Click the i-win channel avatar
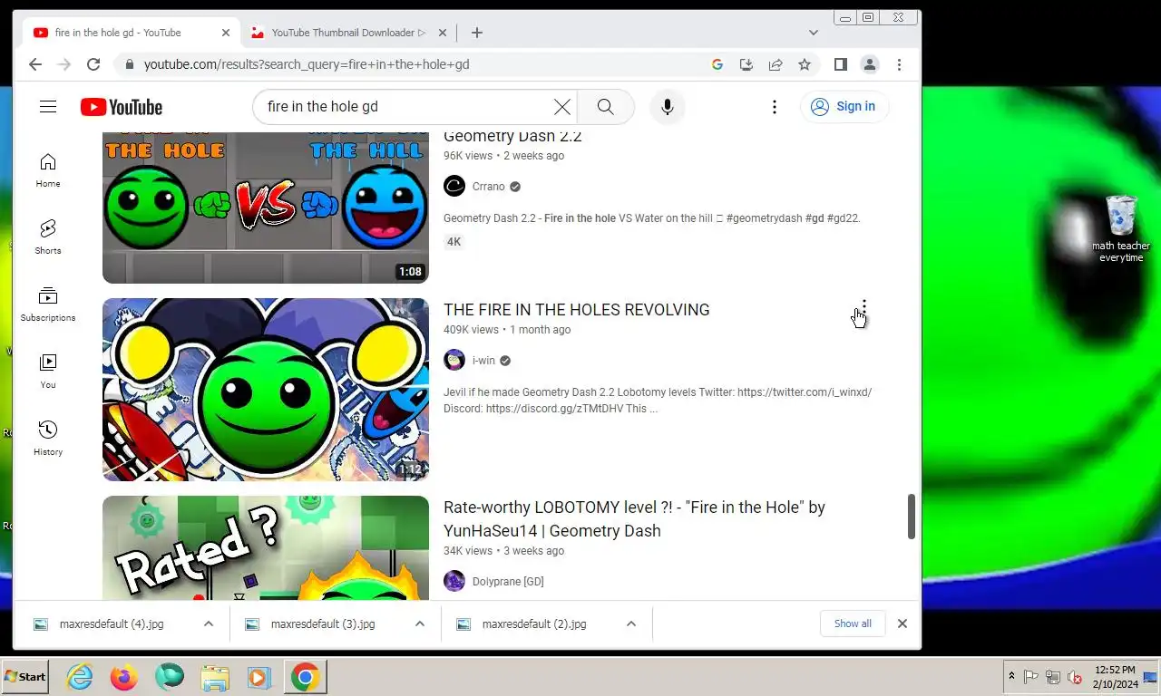 (454, 361)
